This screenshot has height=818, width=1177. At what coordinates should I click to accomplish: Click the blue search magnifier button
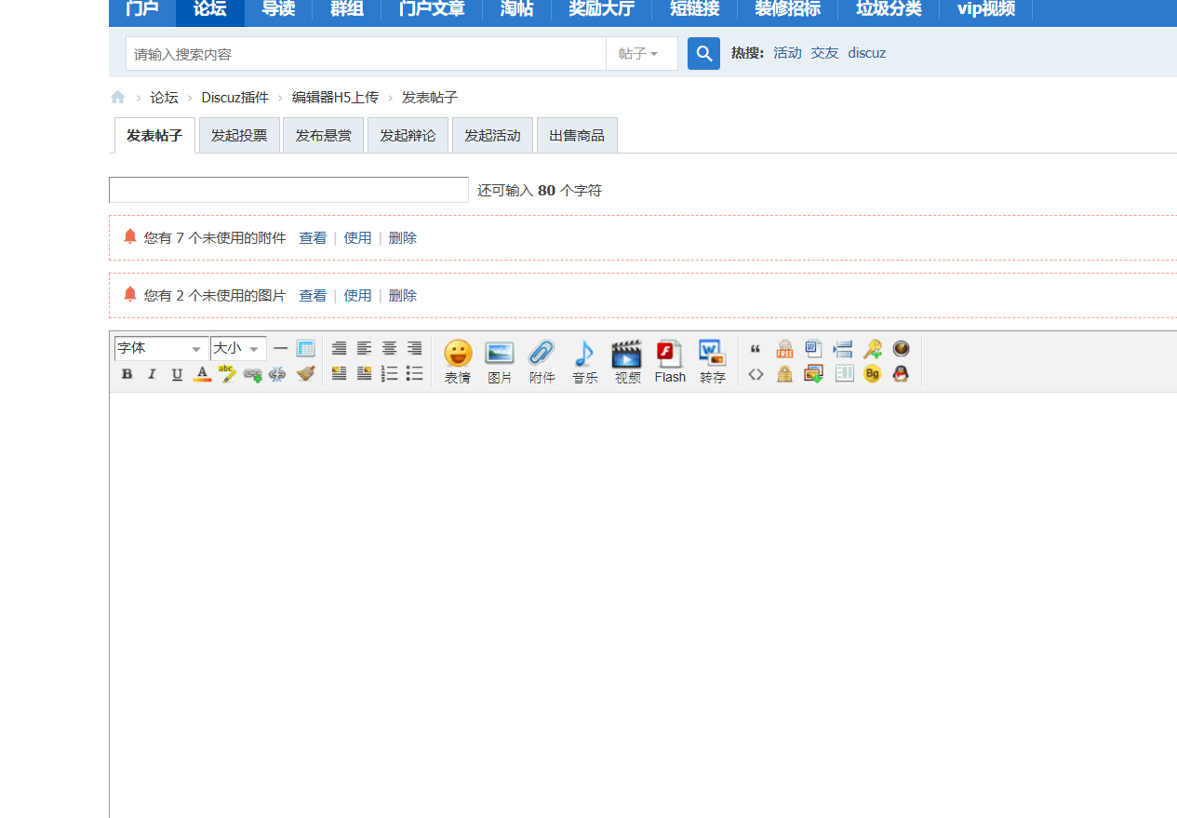pyautogui.click(x=703, y=53)
